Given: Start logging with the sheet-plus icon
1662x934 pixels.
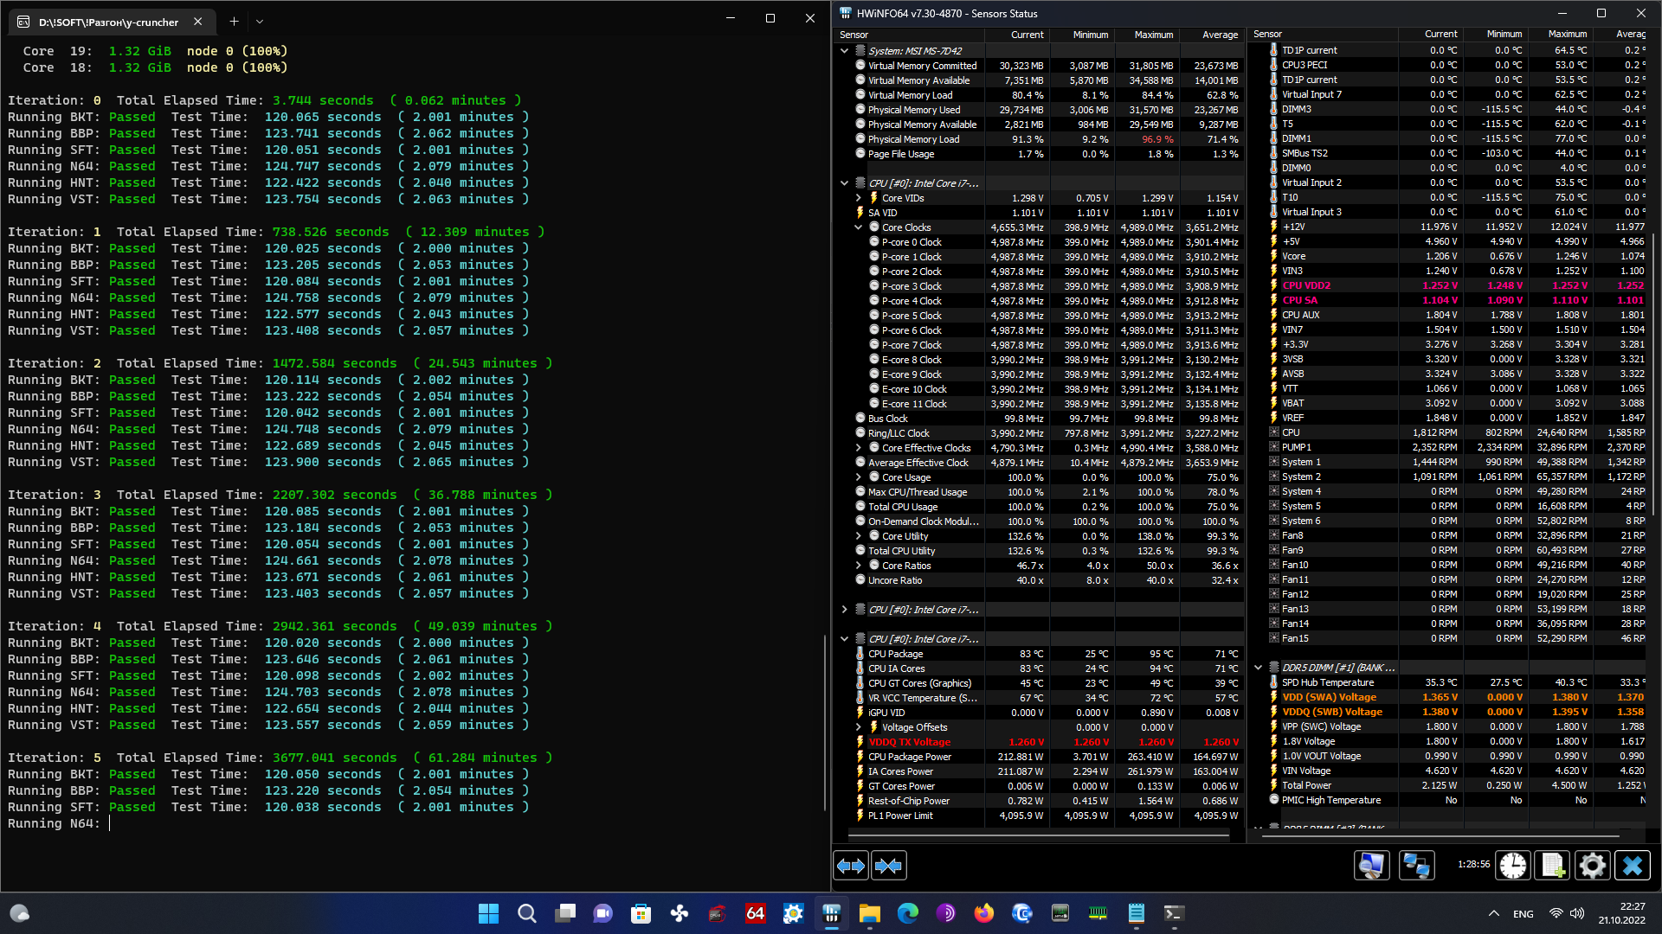Looking at the screenshot, I should [x=1552, y=866].
